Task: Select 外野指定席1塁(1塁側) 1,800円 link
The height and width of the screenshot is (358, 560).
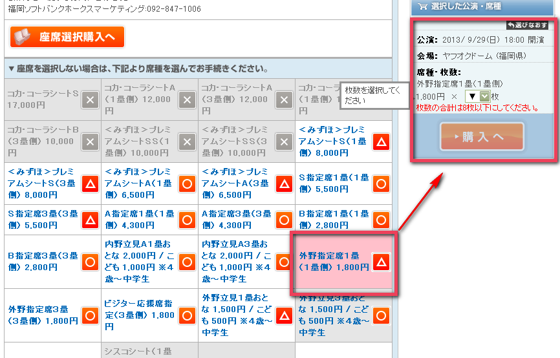Action: pos(334,262)
